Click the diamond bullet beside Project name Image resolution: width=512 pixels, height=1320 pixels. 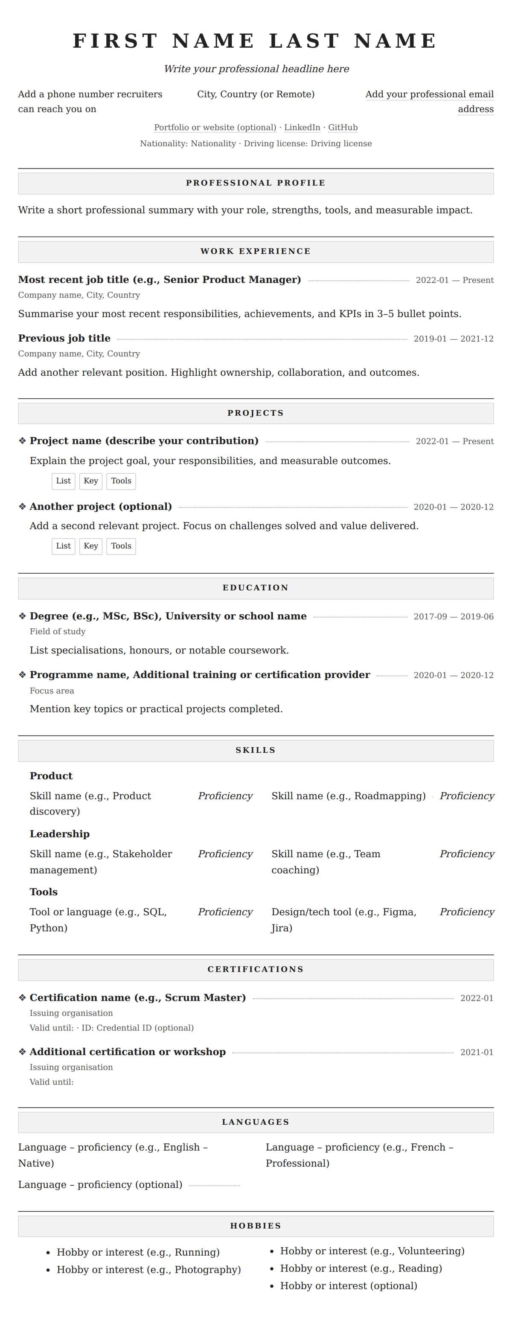click(x=22, y=441)
